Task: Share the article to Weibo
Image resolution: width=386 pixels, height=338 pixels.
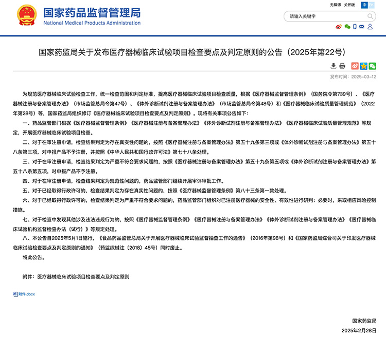Action: (355, 66)
